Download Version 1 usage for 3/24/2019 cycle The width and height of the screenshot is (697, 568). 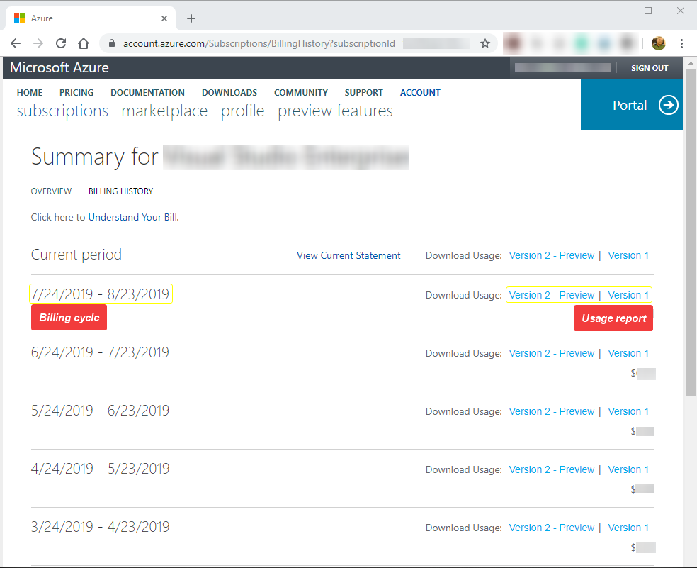pos(628,528)
